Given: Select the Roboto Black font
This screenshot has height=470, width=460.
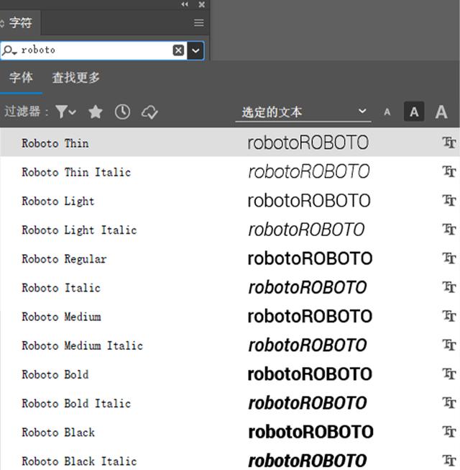Looking at the screenshot, I should tap(230, 432).
